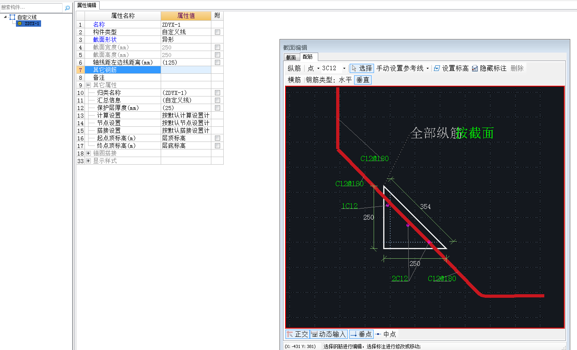Select 水平 rebar type
Screen dimensions: 577x350
tap(345, 80)
